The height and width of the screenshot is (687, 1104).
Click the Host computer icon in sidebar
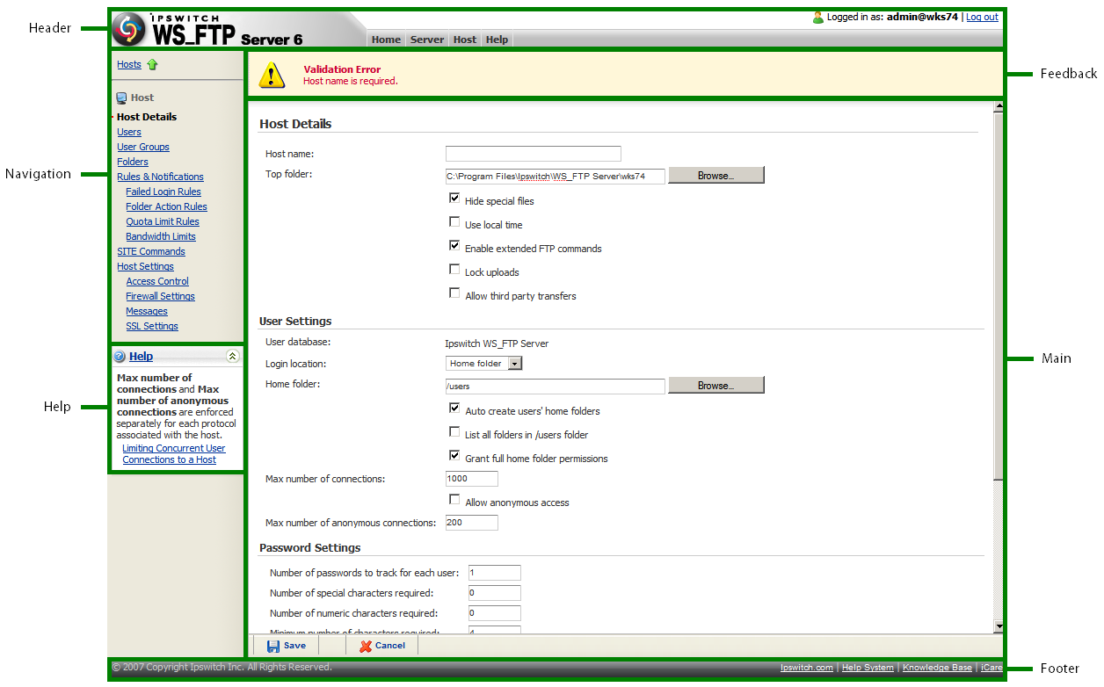[121, 98]
